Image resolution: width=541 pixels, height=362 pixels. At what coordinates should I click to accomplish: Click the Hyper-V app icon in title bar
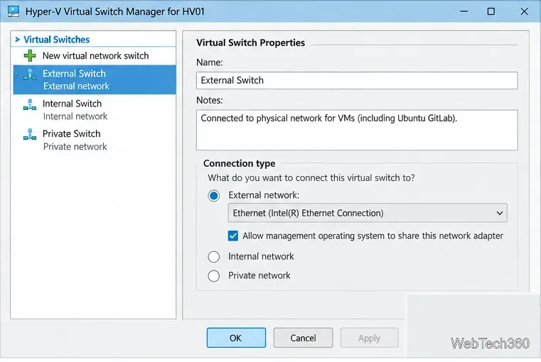pyautogui.click(x=14, y=11)
